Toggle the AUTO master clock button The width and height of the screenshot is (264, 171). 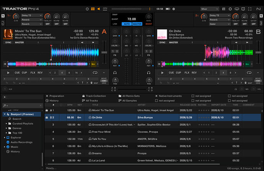(x=127, y=24)
